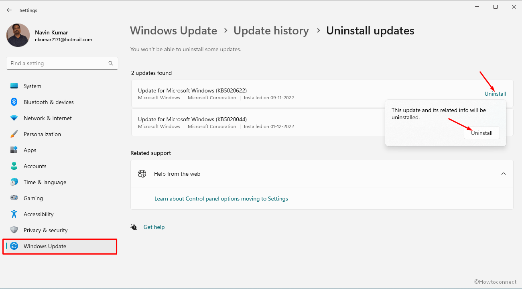Click Installed on 09-11-2022 text
Image resolution: width=522 pixels, height=289 pixels.
(269, 98)
